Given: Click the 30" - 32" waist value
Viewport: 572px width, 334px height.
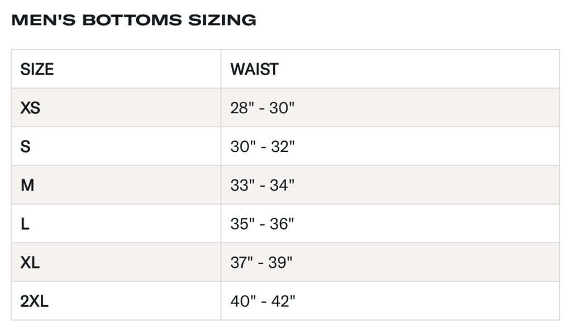Looking at the screenshot, I should pos(263,147).
